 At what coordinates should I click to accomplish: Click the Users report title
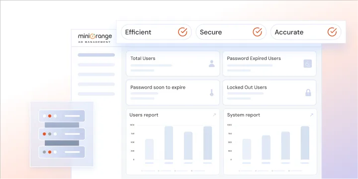[x=144, y=115]
